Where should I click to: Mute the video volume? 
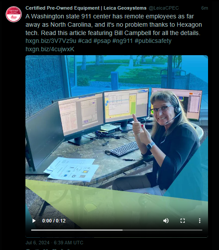point(166,221)
